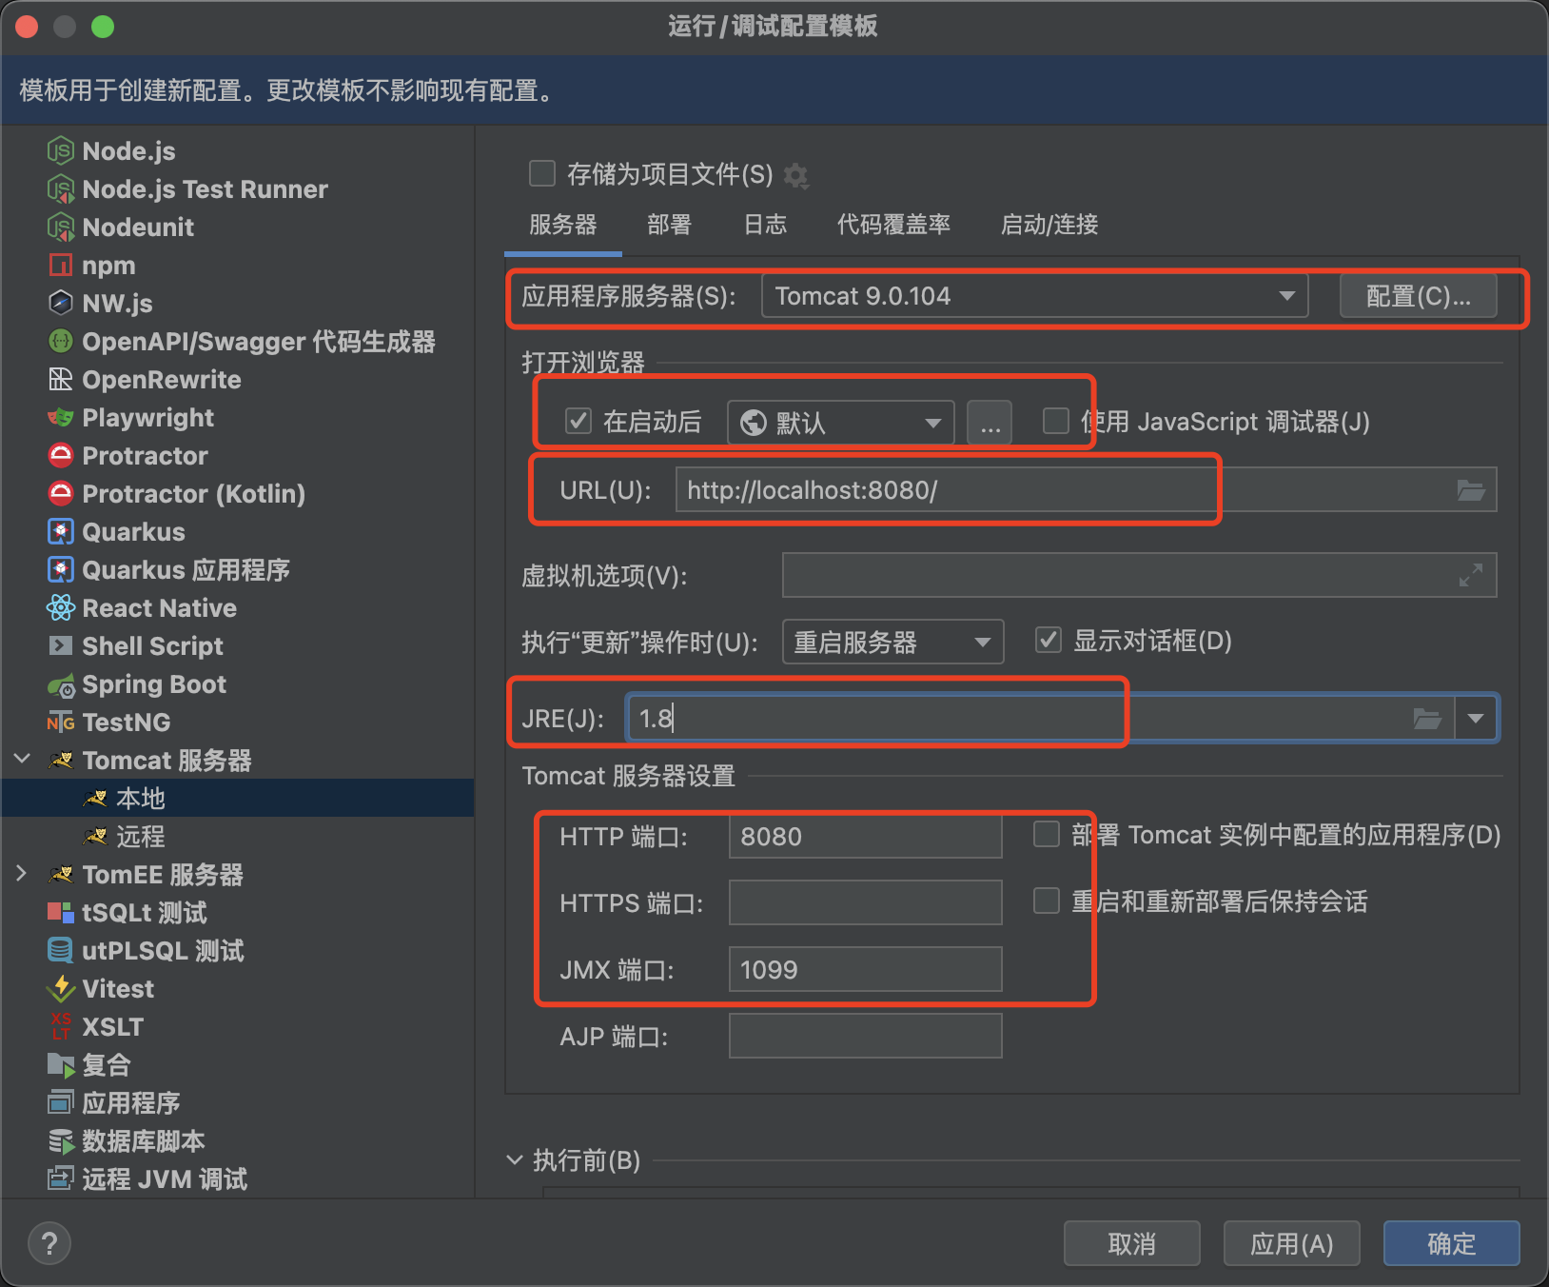Open the 重启服务器 update action dropdown
1549x1287 pixels.
point(892,643)
